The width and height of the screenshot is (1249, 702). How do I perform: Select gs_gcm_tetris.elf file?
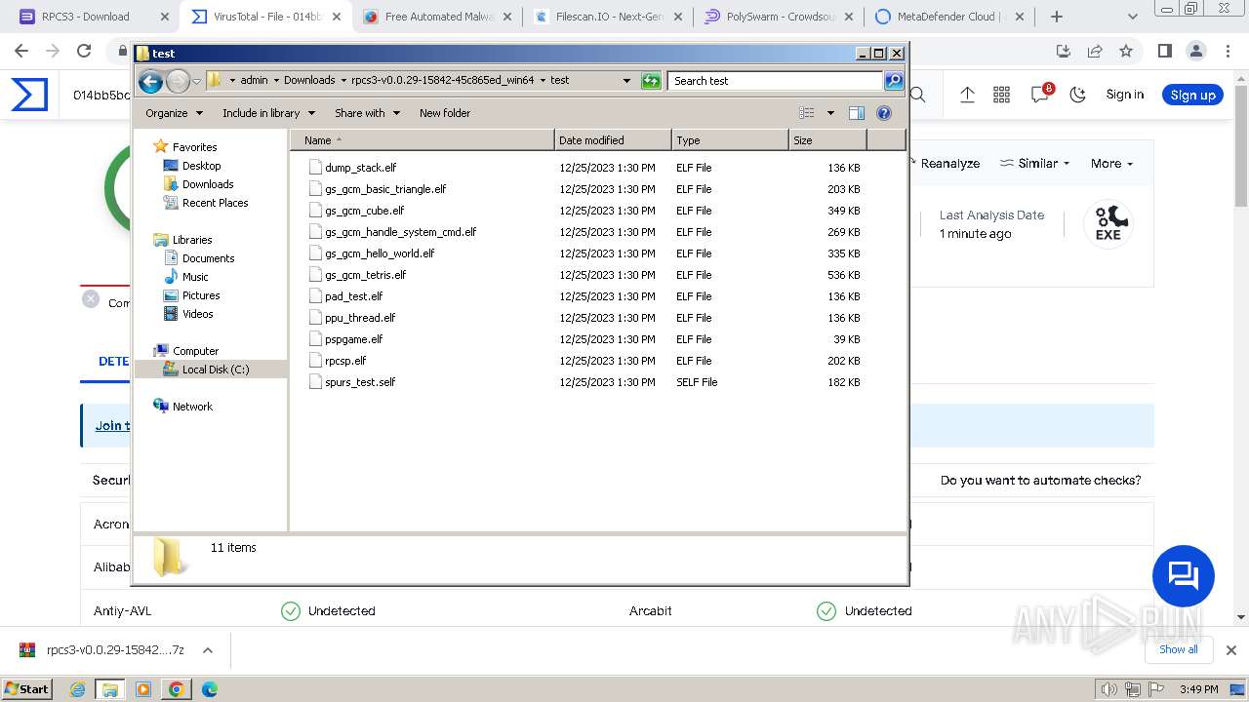365,275
